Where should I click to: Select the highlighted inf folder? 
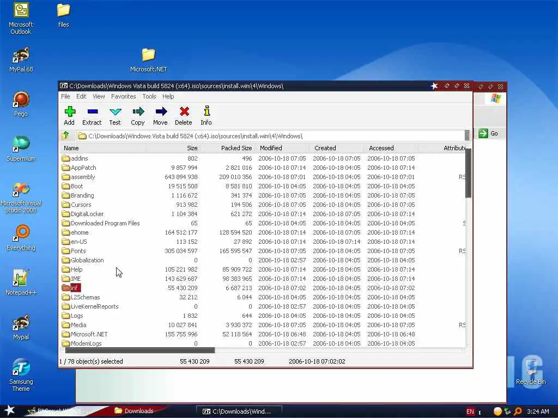click(x=71, y=287)
